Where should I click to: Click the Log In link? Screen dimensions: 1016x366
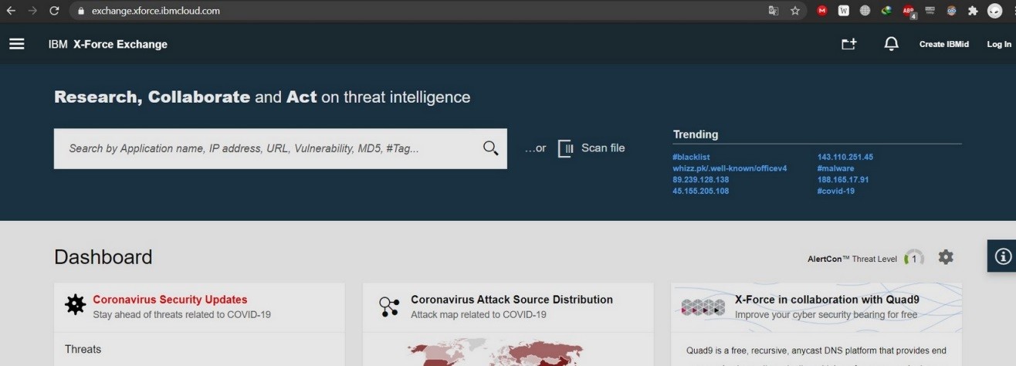pos(999,44)
